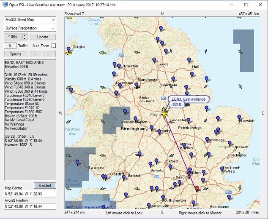Click the Opus FSI app icon in title bar
Image resolution: width=268 pixels, height=219 pixels.
pyautogui.click(x=5, y=5)
